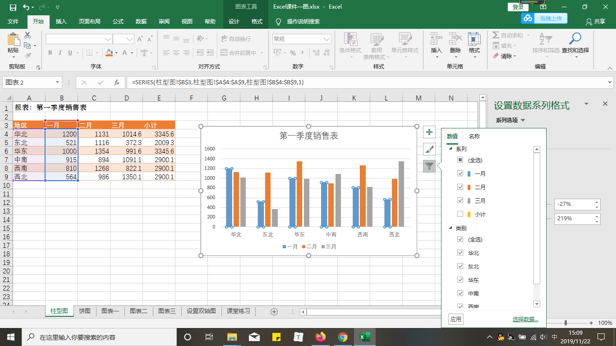The width and height of the screenshot is (616, 346).
Task: Click the Paste (粘贴) clipboard icon
Action: tap(13, 39)
